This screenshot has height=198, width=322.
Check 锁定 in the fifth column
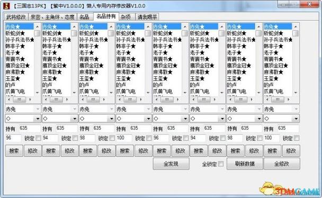(186, 138)
